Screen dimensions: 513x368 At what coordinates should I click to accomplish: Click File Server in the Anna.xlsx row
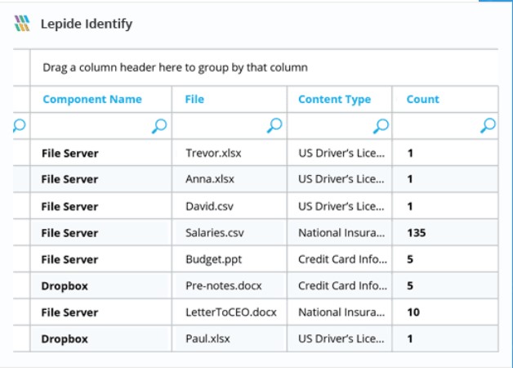[69, 179]
